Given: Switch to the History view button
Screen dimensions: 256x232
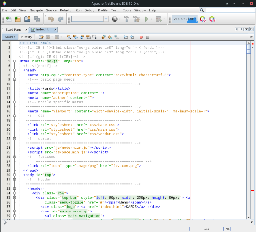Looking at the screenshot, I should [26, 37].
